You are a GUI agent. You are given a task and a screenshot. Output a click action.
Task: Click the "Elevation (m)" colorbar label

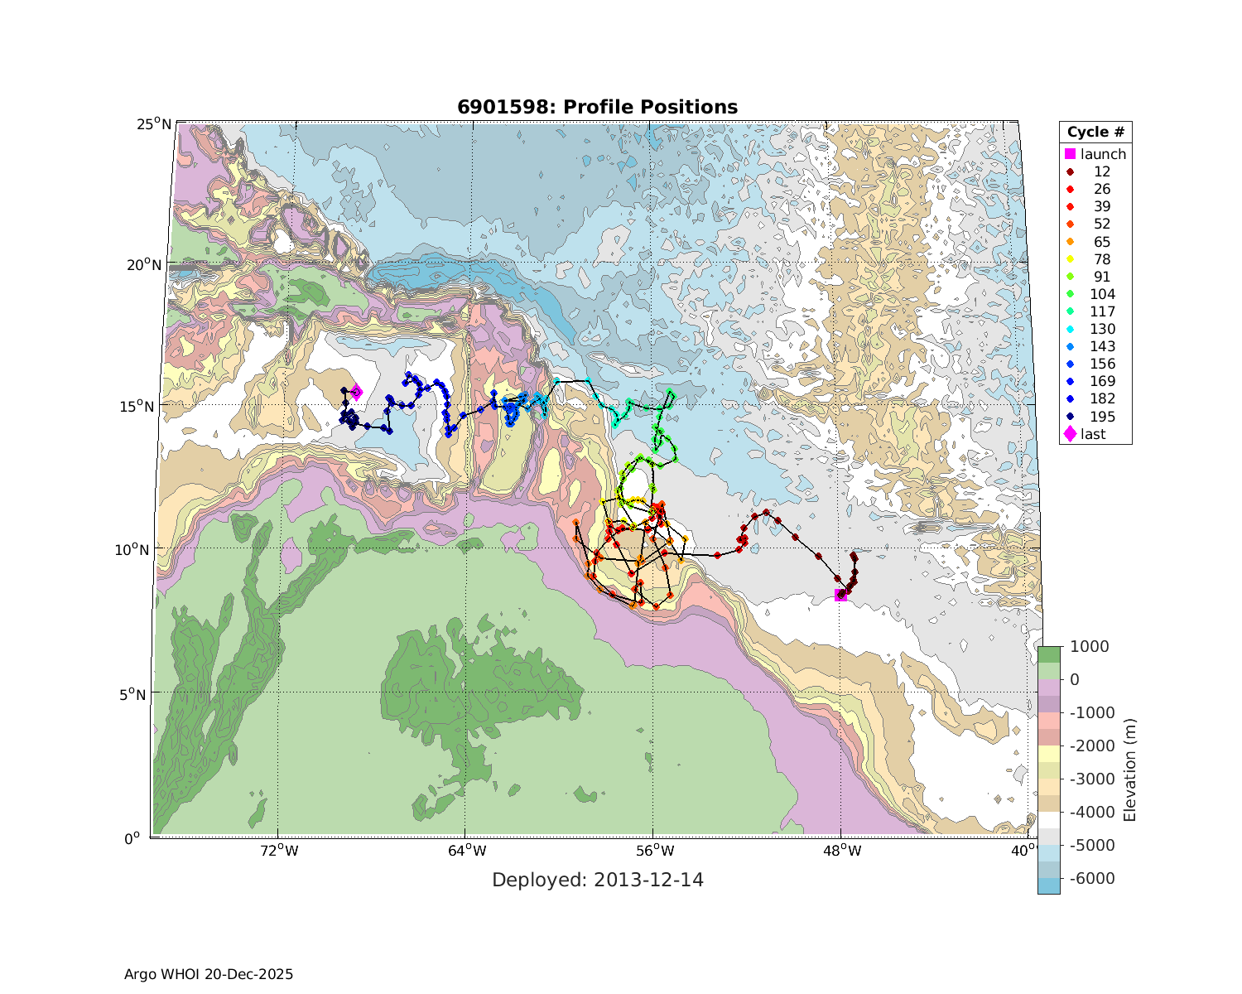click(1129, 770)
